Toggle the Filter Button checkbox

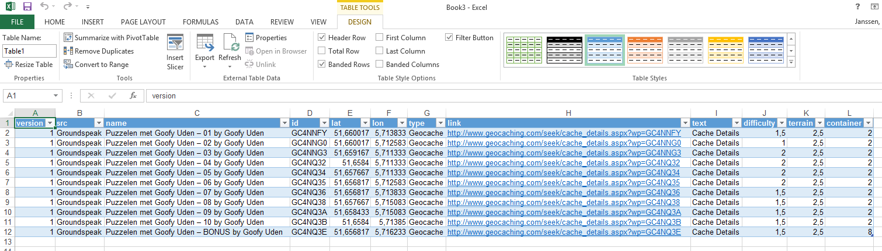[449, 37]
